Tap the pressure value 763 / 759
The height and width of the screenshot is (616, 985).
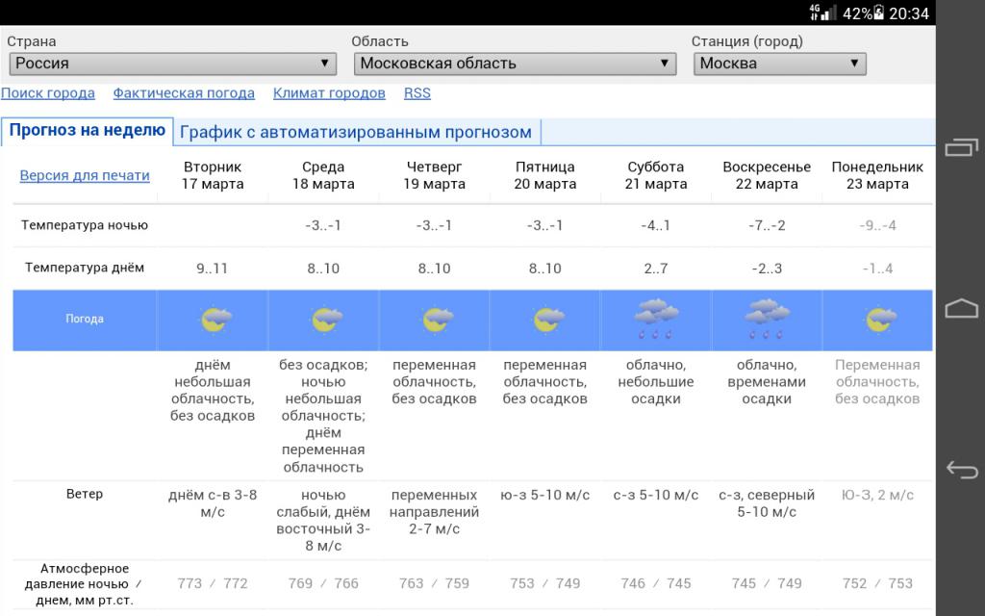coord(434,584)
